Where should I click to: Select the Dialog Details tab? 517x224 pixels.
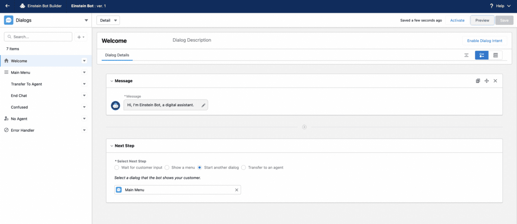[x=117, y=55]
